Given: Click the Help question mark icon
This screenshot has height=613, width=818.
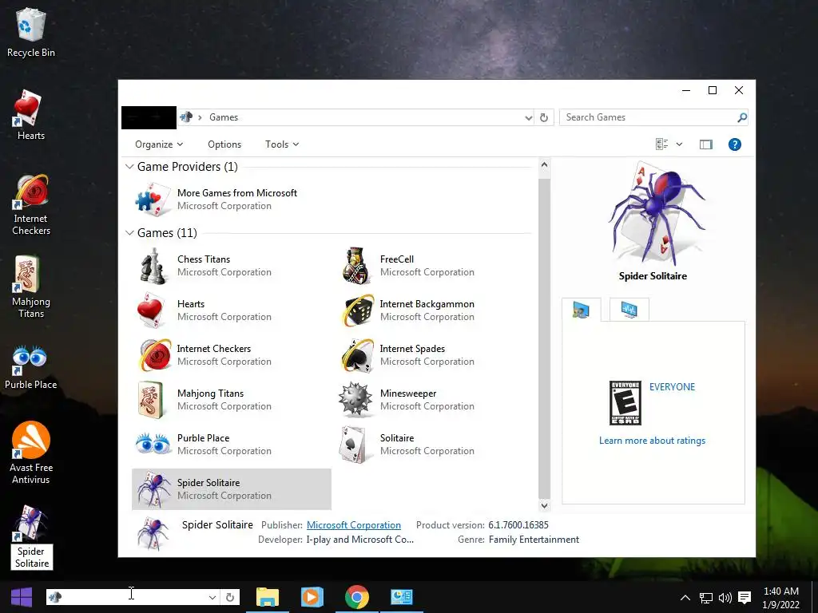Looking at the screenshot, I should [735, 144].
